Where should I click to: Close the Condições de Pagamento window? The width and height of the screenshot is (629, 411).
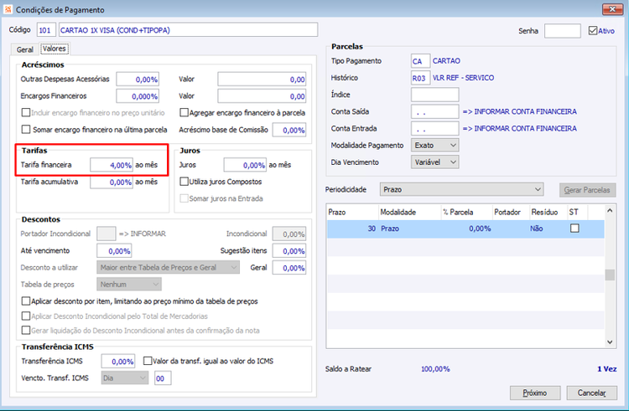tap(612, 9)
